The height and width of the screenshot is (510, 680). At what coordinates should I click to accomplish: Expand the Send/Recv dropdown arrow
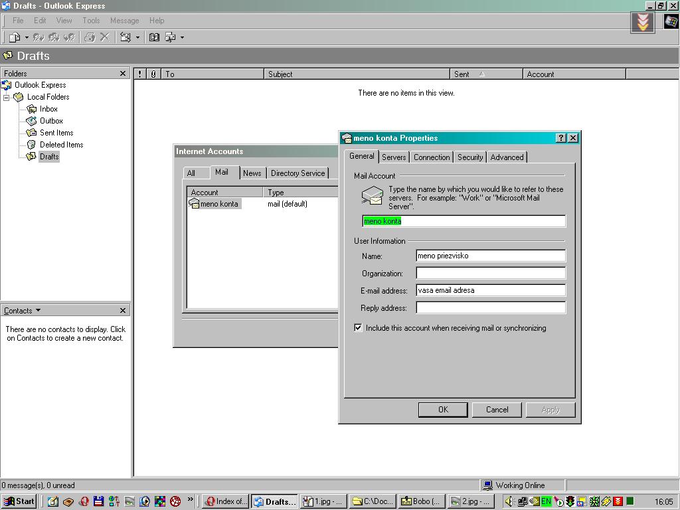click(137, 37)
